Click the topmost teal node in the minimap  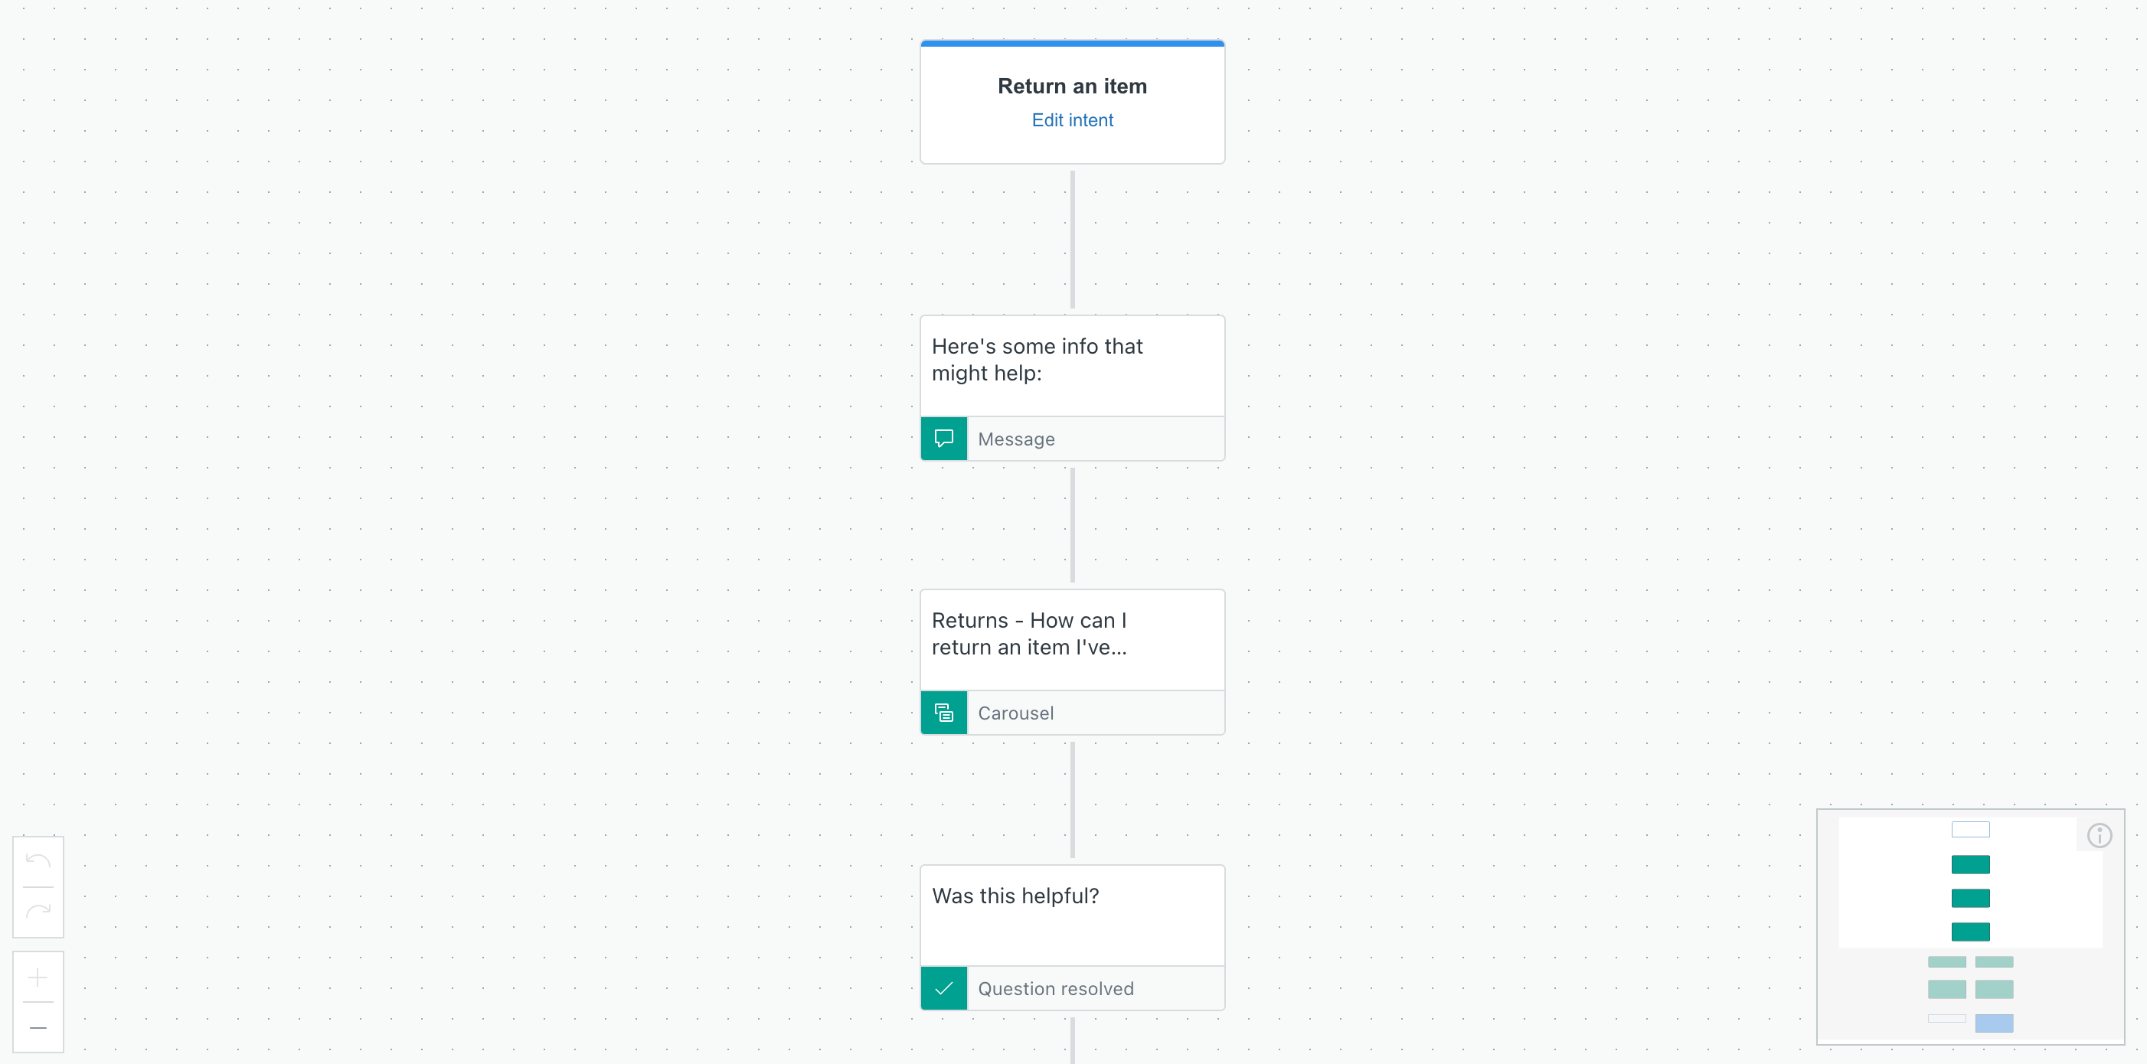1970,864
